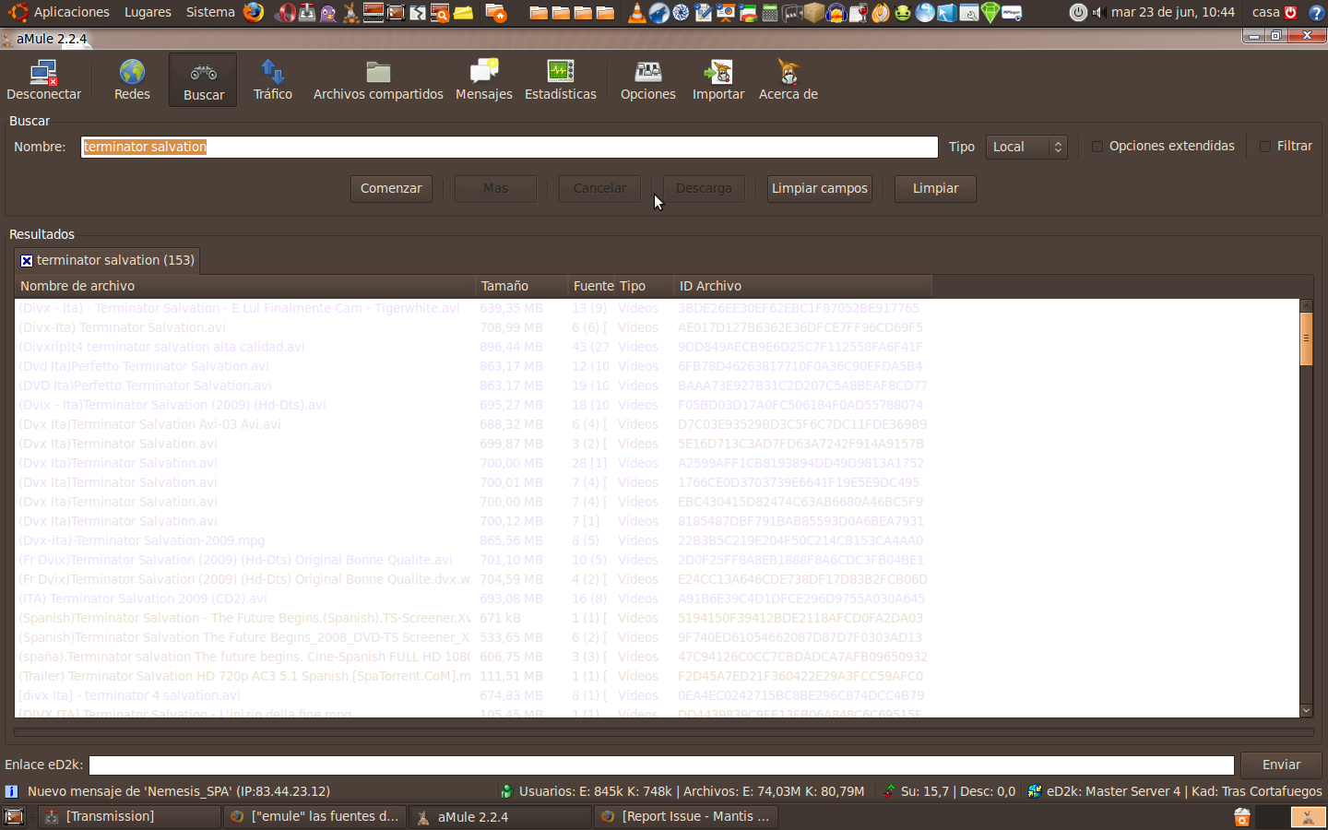This screenshot has height=830, width=1328.
Task: Enable the Opciones extendidas checkbox
Action: pos(1097,147)
